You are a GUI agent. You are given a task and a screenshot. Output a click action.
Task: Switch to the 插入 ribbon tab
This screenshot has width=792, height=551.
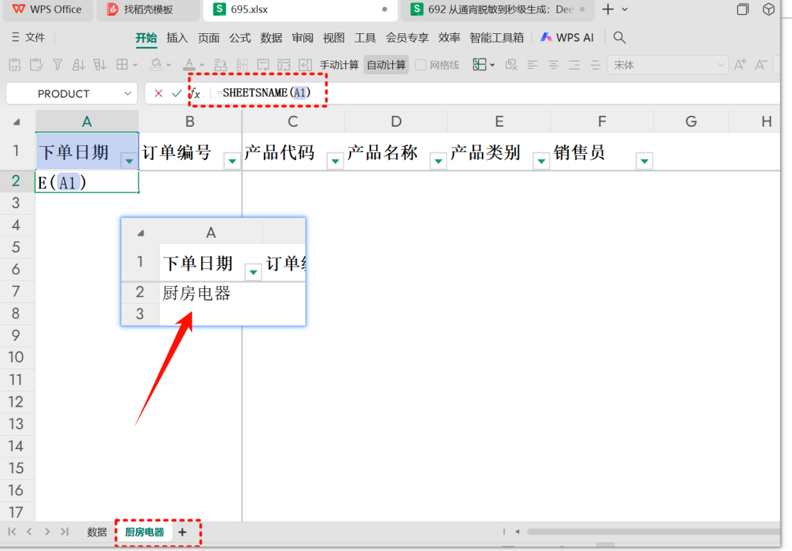177,38
